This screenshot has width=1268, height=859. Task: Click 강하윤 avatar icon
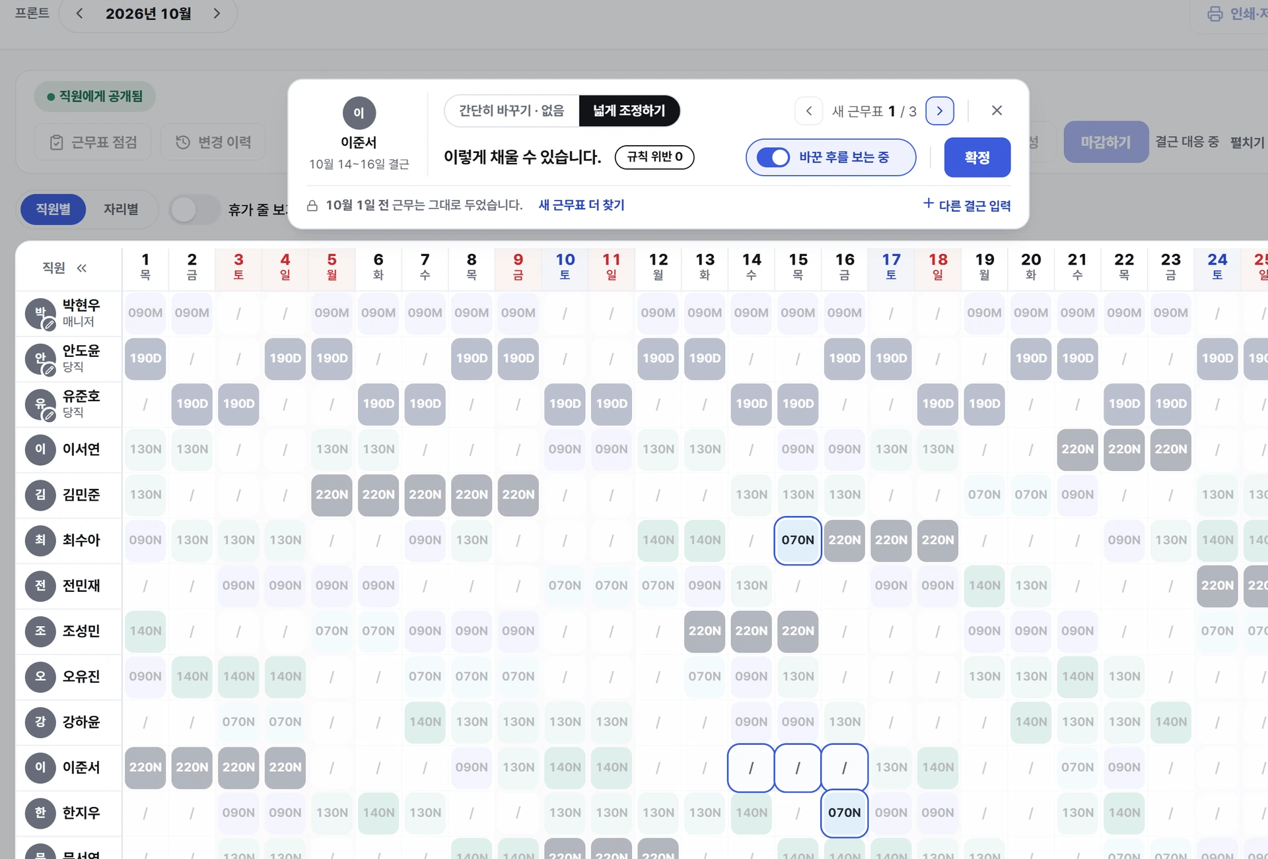tap(40, 722)
